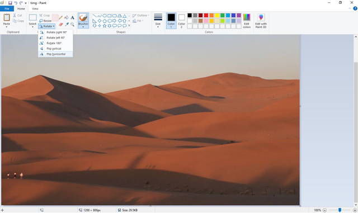Click the Save icon in title bar

click(x=10, y=3)
